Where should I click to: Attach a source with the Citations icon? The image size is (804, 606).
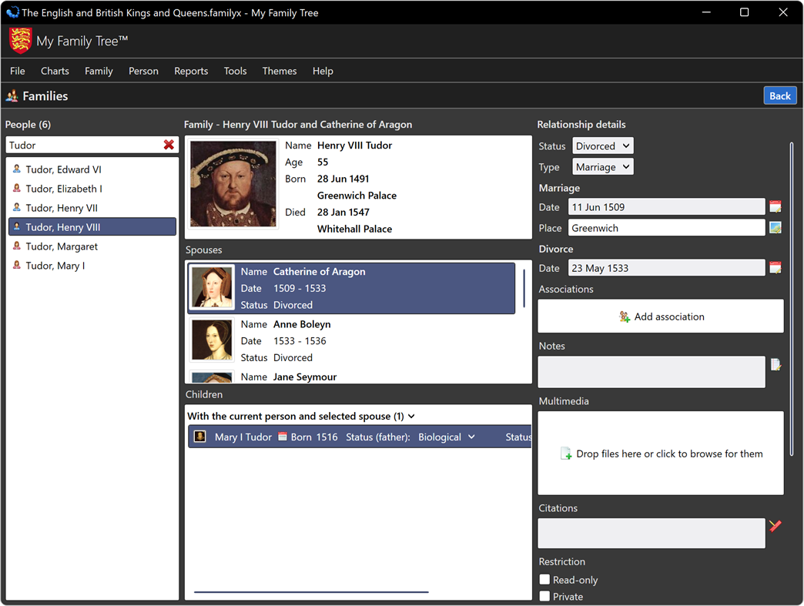click(776, 525)
